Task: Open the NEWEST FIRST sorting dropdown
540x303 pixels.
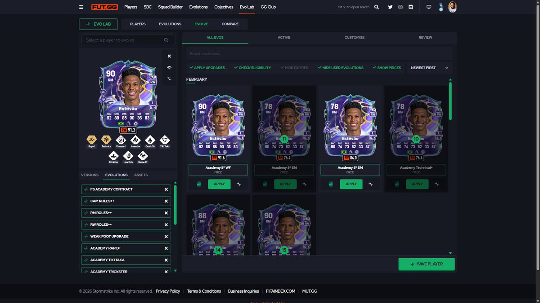Action: (428, 67)
